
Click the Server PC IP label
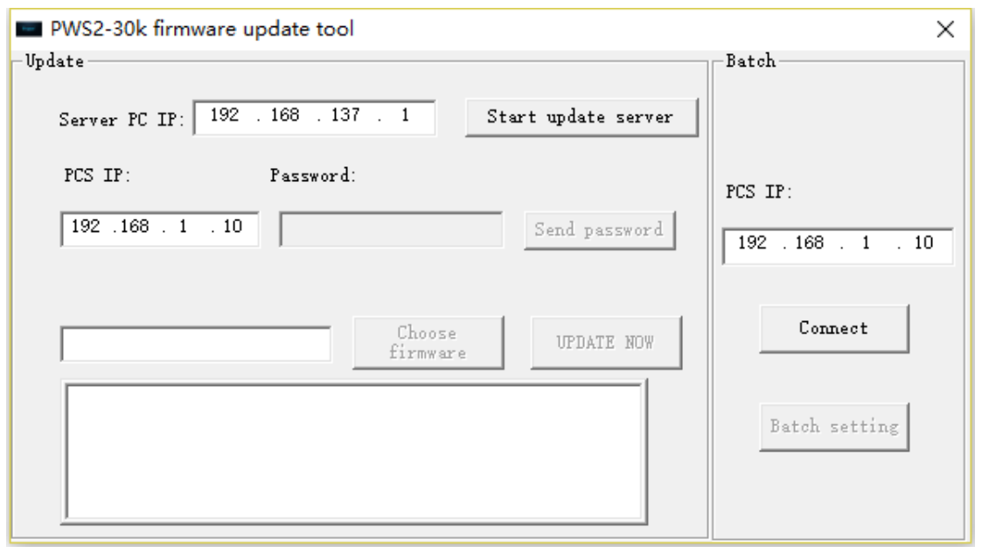coord(122,120)
